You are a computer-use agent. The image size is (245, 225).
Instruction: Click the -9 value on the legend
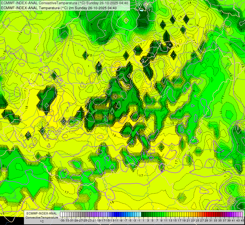click(121, 220)
